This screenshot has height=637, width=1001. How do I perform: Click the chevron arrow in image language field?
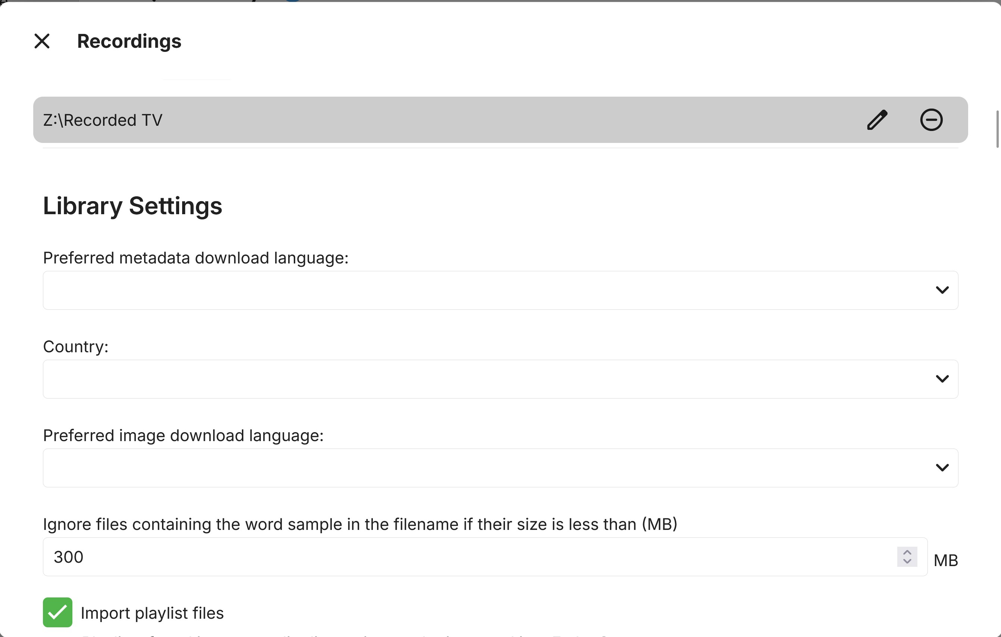(942, 468)
